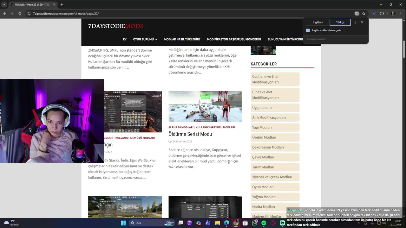Open bottom-left landscape mod thumbnail
This screenshot has height=228, width=406.
pos(125,207)
